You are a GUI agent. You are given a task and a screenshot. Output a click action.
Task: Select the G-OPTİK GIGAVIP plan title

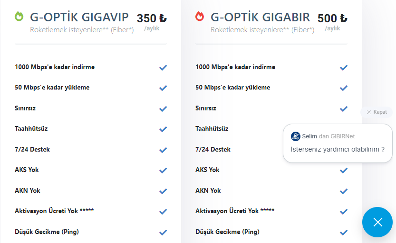click(79, 18)
